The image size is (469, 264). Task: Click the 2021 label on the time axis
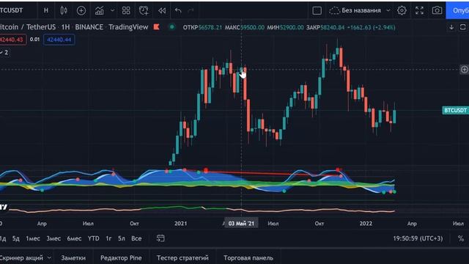181,224
